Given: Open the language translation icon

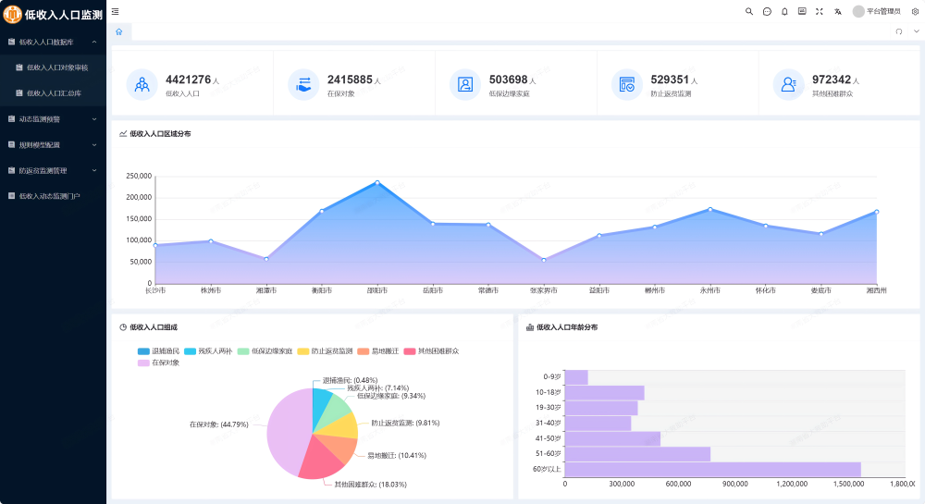Looking at the screenshot, I should click(838, 11).
